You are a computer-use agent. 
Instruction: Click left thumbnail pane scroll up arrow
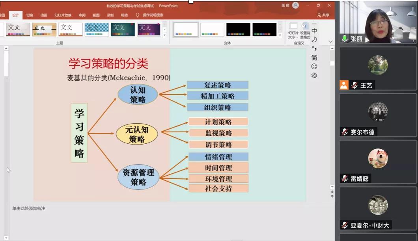[6, 48]
